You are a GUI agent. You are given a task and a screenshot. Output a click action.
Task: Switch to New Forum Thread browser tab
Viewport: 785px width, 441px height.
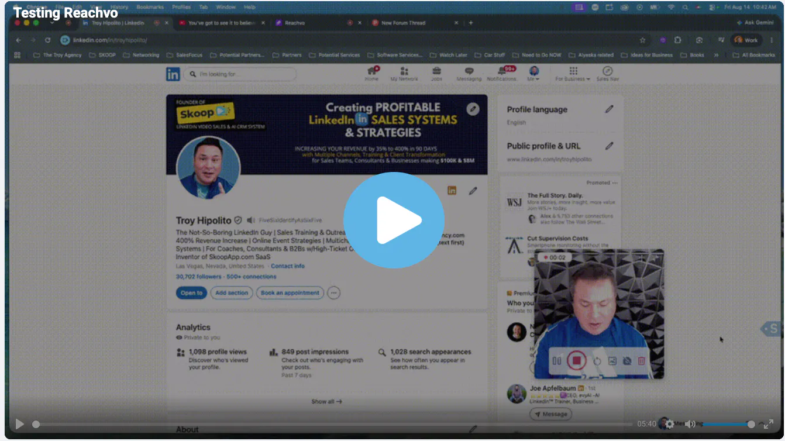point(414,23)
